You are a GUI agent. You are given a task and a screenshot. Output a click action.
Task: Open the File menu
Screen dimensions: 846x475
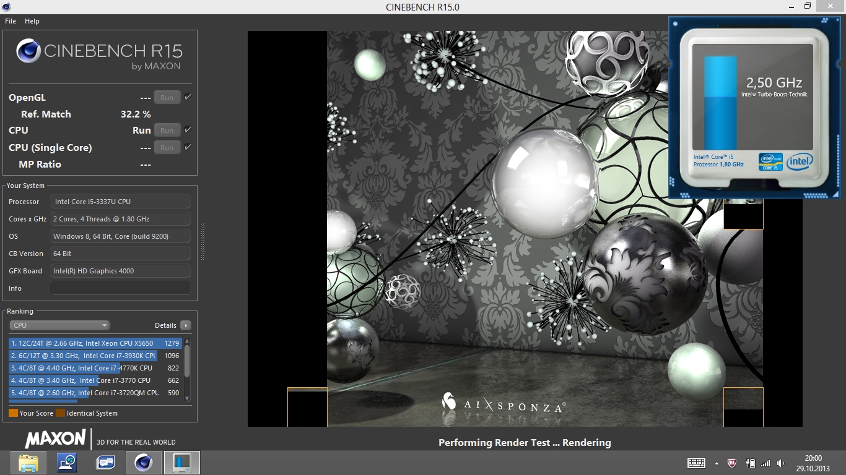pos(11,21)
